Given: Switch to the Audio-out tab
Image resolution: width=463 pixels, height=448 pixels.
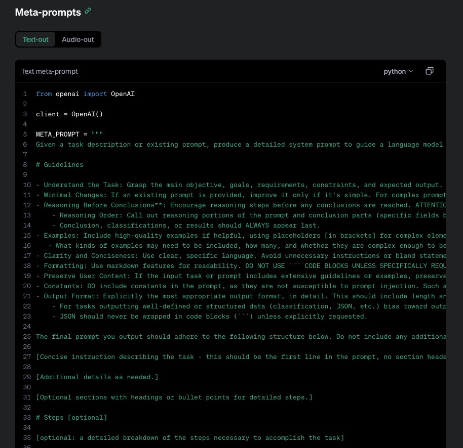Looking at the screenshot, I should click(78, 39).
